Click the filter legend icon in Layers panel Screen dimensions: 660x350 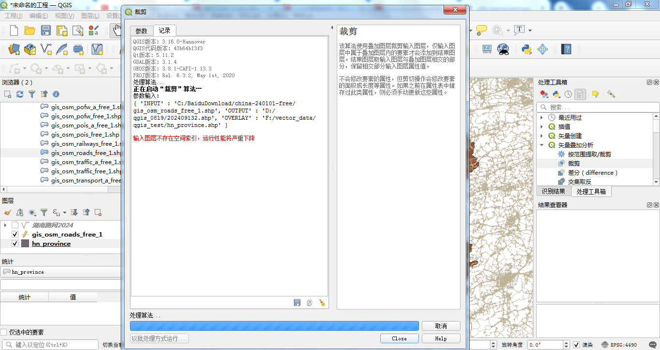pos(44,212)
